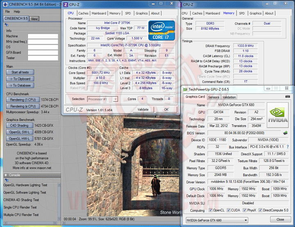This screenshot has height=227, width=295.
Task: Open the Caches tab in front CPU-Z
Action: click(x=83, y=14)
